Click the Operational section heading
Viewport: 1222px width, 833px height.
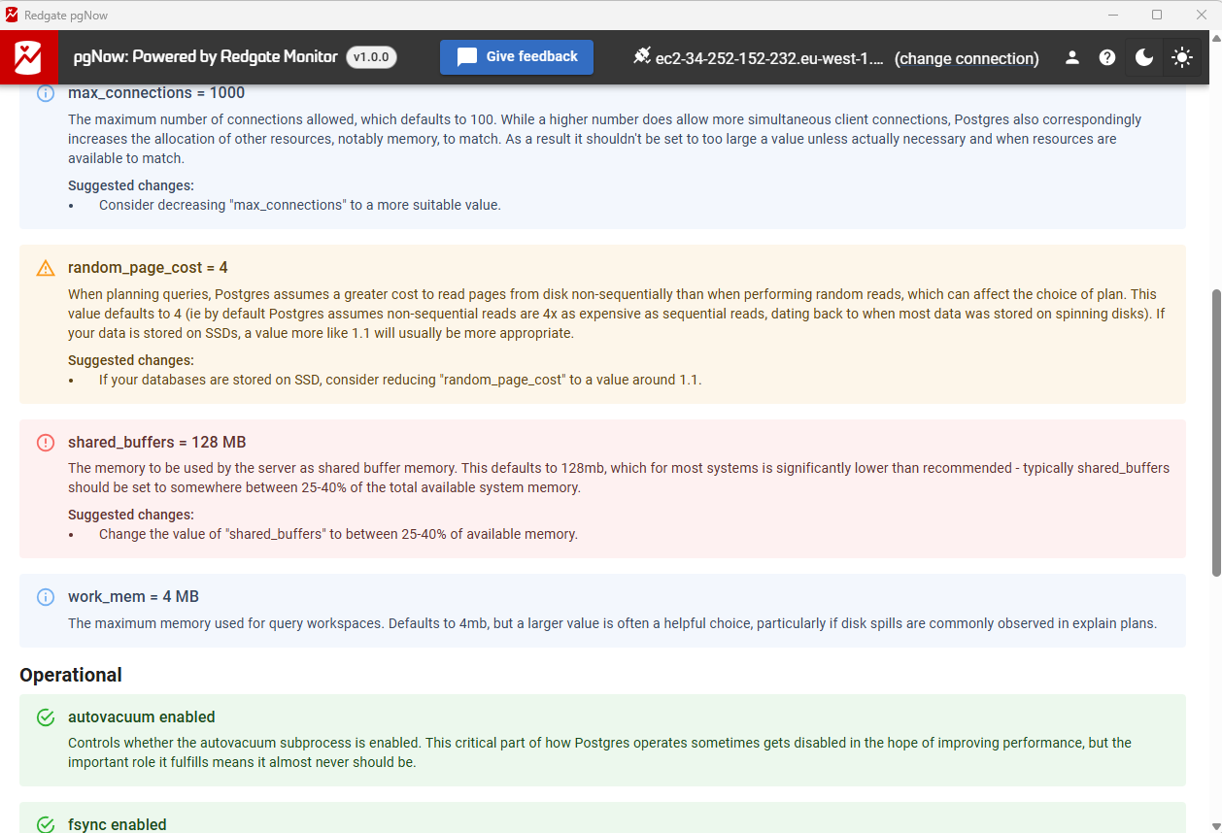[71, 675]
